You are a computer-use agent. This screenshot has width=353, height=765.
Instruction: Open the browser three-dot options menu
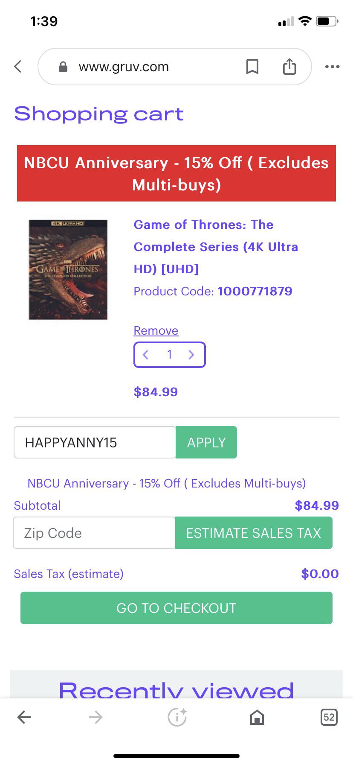[332, 67]
